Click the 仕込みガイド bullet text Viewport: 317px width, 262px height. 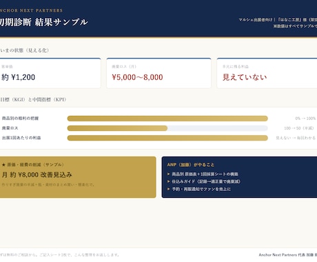click(x=206, y=181)
